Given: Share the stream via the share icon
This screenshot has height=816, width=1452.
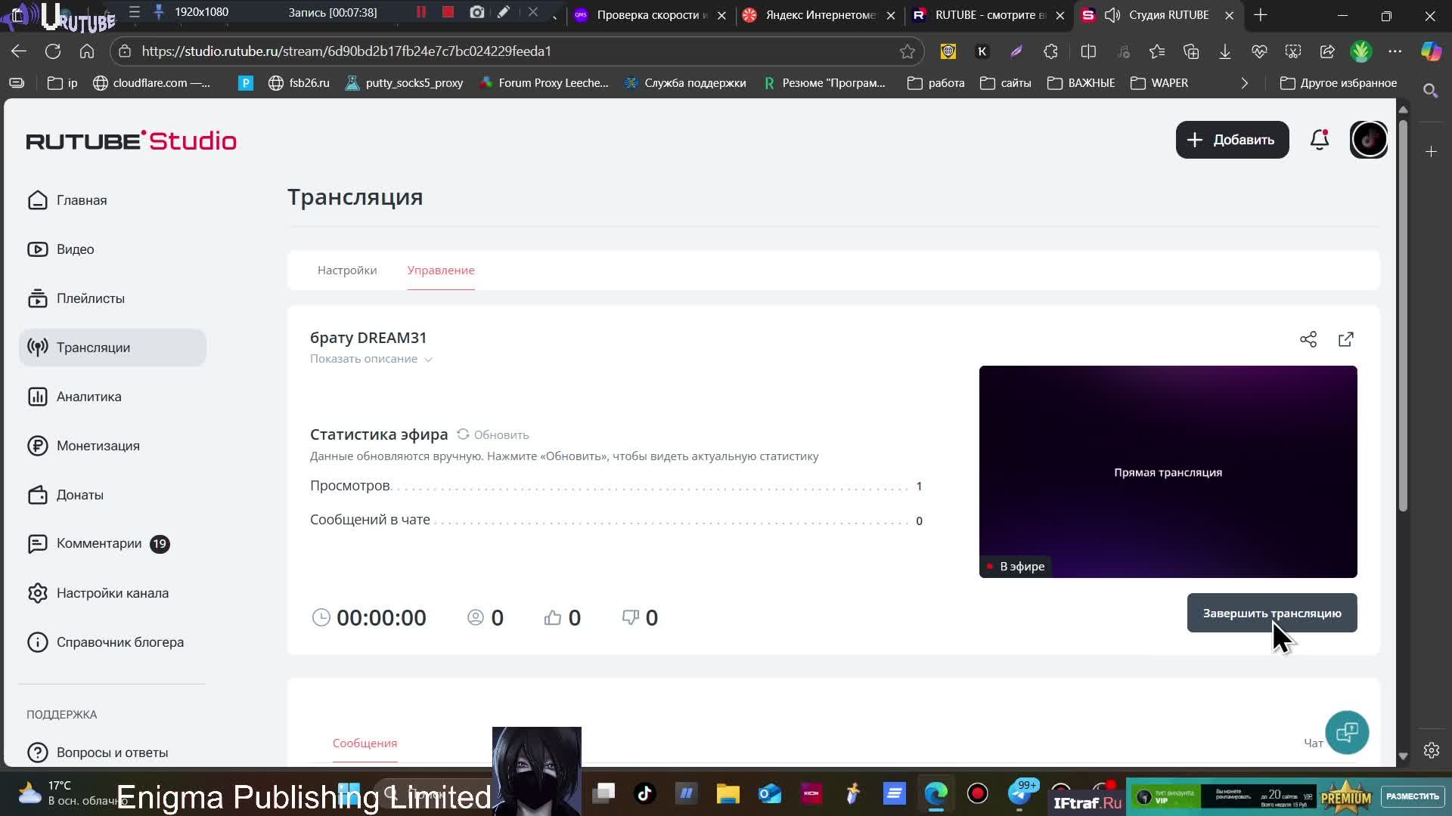Looking at the screenshot, I should pyautogui.click(x=1308, y=339).
